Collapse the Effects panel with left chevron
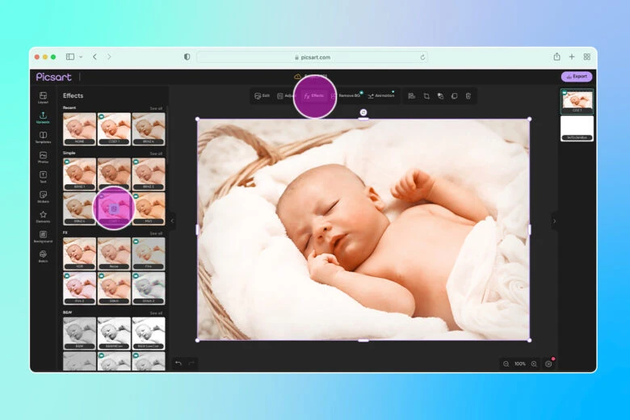Viewport: 630px width, 420px height. pos(172,220)
